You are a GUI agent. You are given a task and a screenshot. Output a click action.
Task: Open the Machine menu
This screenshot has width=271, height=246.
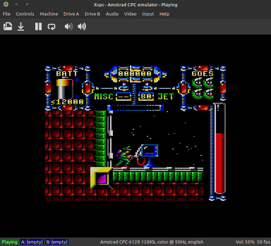tap(49, 14)
